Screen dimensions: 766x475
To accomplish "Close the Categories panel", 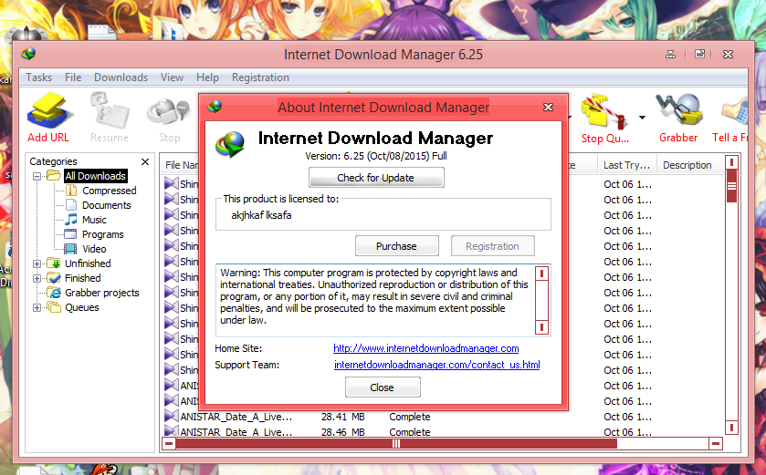I will [145, 161].
